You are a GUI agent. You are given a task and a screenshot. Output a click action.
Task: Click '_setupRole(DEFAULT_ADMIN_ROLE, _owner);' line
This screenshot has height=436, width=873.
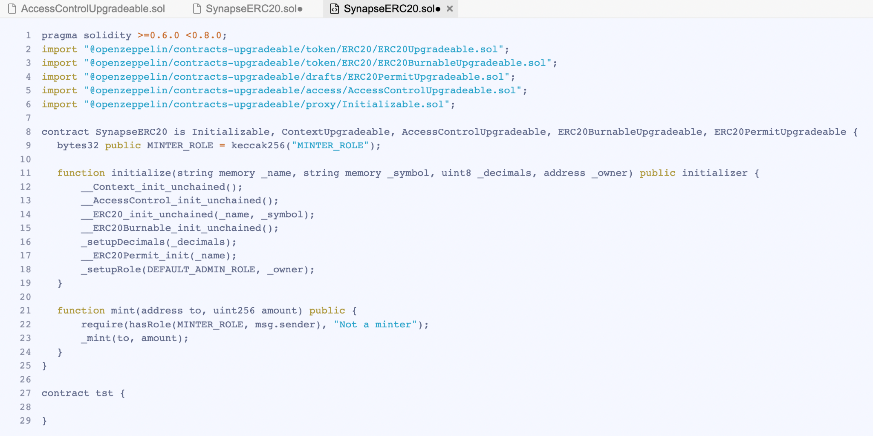[x=198, y=269]
